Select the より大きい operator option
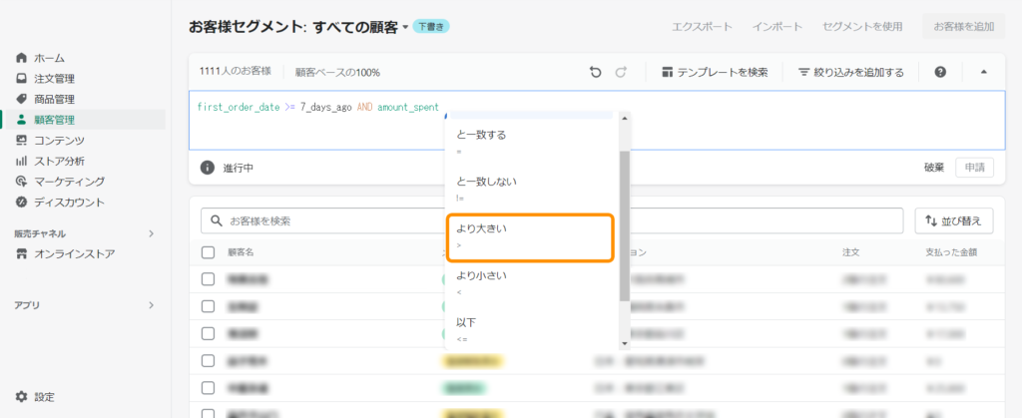Viewport: 1022px width, 418px height. [527, 237]
